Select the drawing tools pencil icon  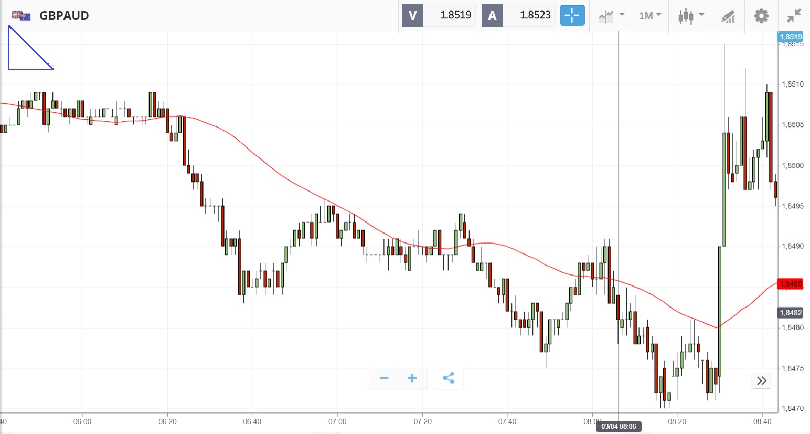(728, 16)
